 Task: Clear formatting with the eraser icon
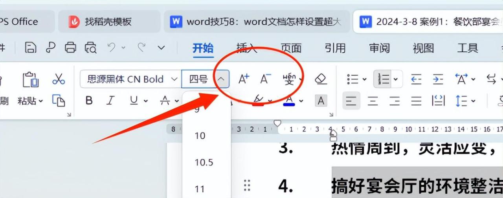[321, 79]
